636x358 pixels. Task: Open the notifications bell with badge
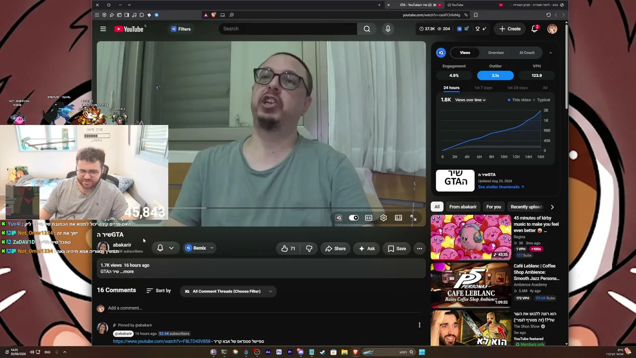(x=535, y=29)
